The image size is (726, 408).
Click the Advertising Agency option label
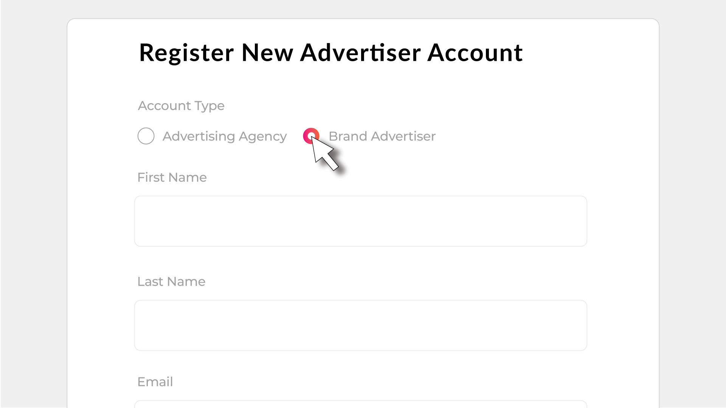pos(224,136)
